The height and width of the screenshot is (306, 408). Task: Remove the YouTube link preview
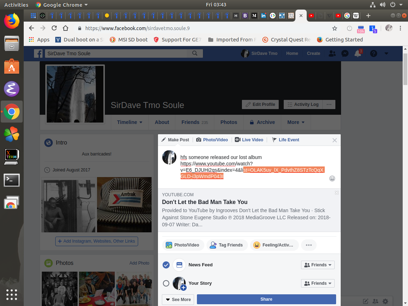[336, 193]
